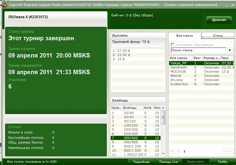Sort by the 'Имя игрока' column header
Image resolution: width=236 pixels, height=165 pixels.
click(x=181, y=58)
